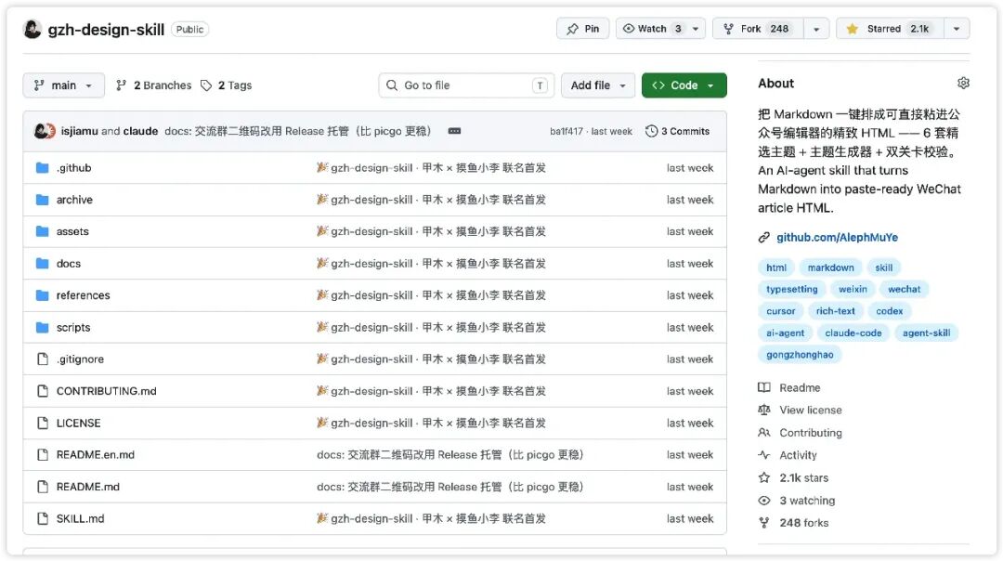Open the About settings gear

[963, 84]
